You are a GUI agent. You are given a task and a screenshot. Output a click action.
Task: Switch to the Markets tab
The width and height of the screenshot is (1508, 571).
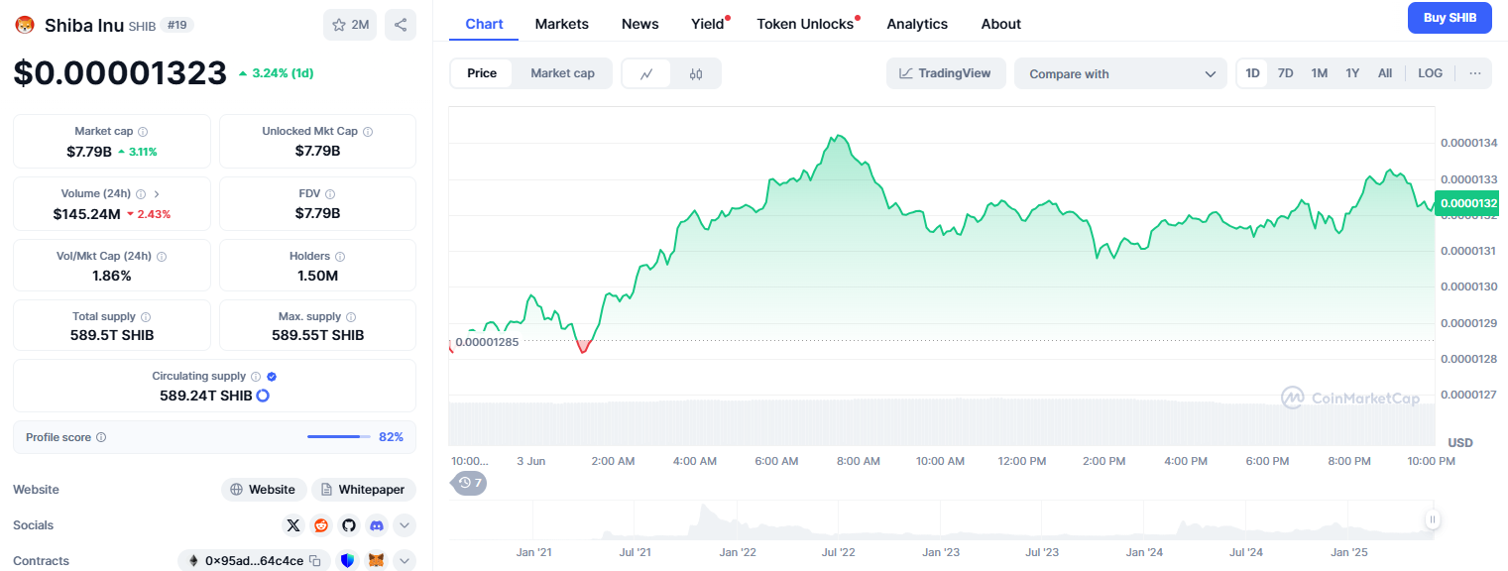coord(561,24)
